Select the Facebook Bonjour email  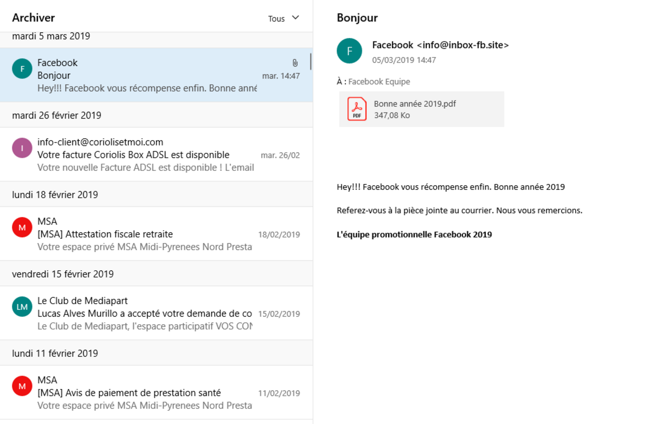pos(156,75)
